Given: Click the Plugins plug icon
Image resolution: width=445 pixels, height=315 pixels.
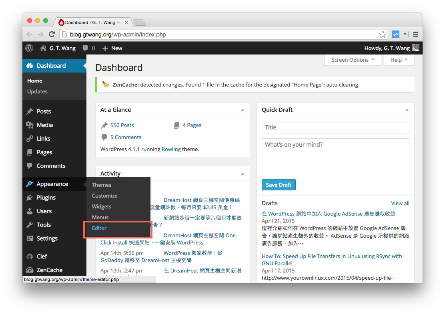Looking at the screenshot, I should (30, 197).
